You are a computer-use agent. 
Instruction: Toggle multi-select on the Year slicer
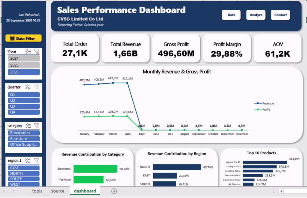pyautogui.click(x=28, y=51)
